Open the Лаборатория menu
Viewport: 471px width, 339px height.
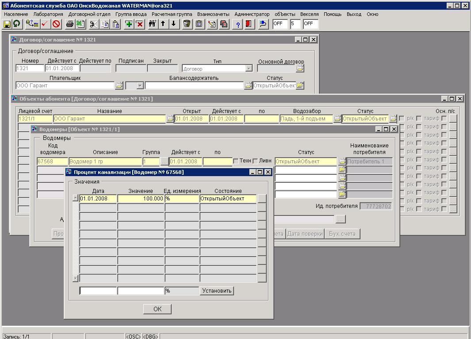coord(48,14)
